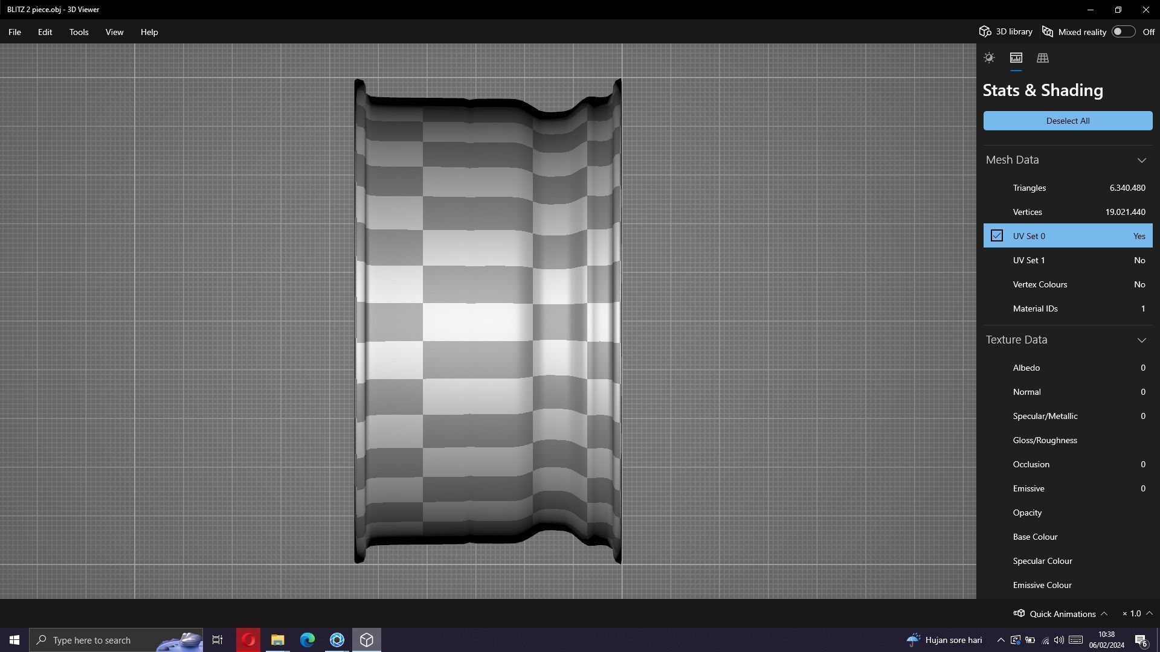
Task: Click the Deselect All button
Action: click(1068, 121)
